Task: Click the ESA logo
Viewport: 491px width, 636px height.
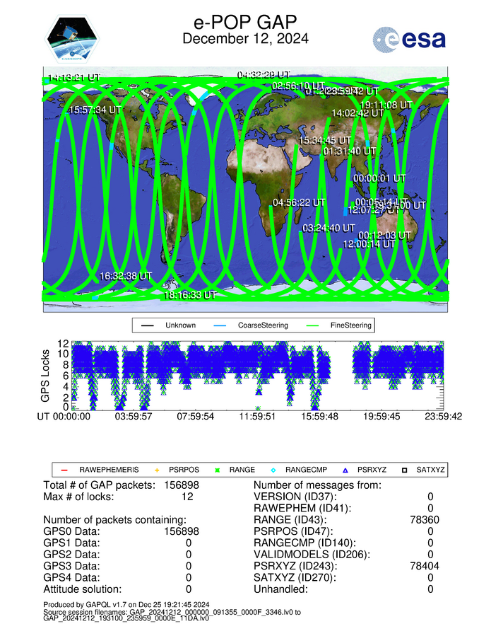Action: (409, 40)
